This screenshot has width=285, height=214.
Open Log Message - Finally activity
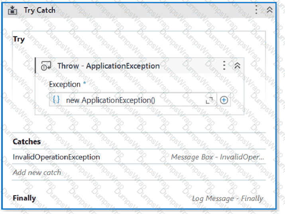[228, 198]
